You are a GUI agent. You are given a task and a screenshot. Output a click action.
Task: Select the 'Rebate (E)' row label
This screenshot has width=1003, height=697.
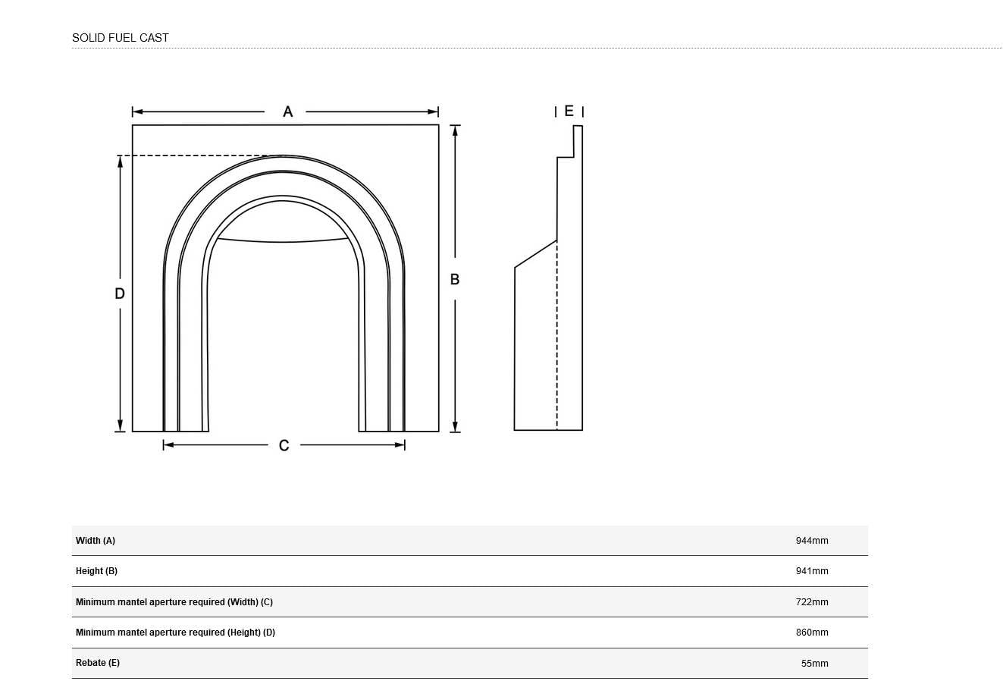click(98, 663)
